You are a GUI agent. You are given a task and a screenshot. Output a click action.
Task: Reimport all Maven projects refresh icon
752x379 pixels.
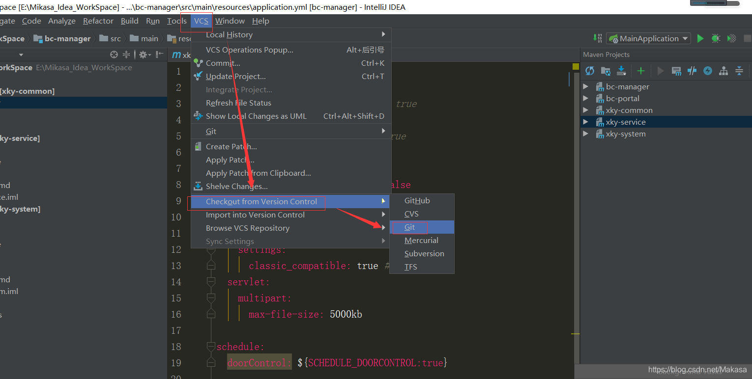click(x=590, y=71)
